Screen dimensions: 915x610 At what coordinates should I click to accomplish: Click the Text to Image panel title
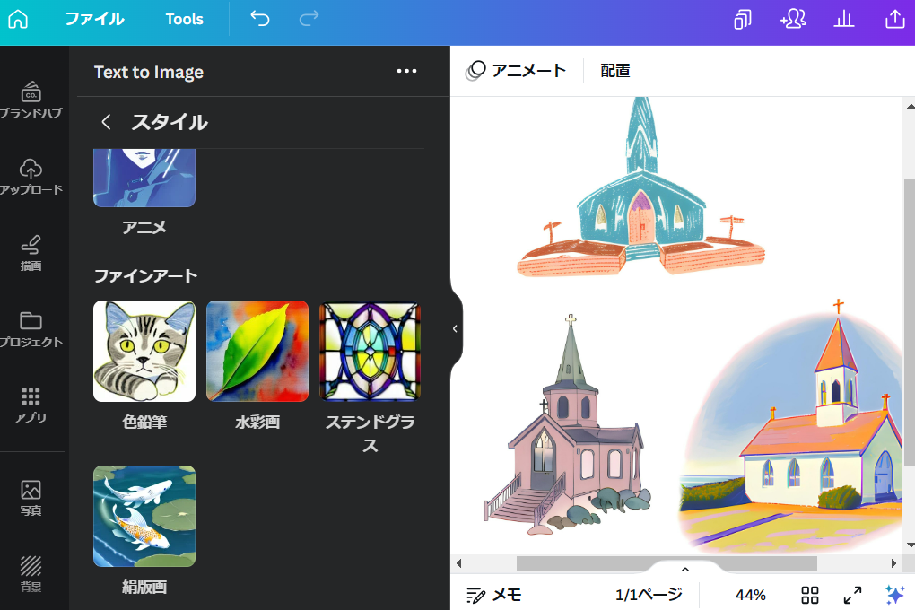(149, 72)
